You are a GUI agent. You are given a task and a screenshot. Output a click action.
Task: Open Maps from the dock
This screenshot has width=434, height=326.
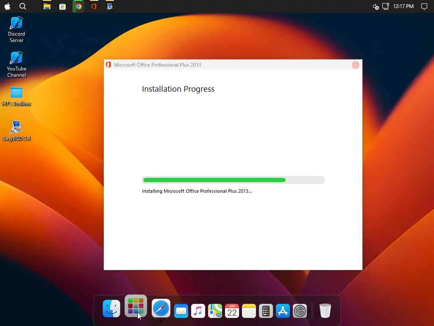click(215, 311)
